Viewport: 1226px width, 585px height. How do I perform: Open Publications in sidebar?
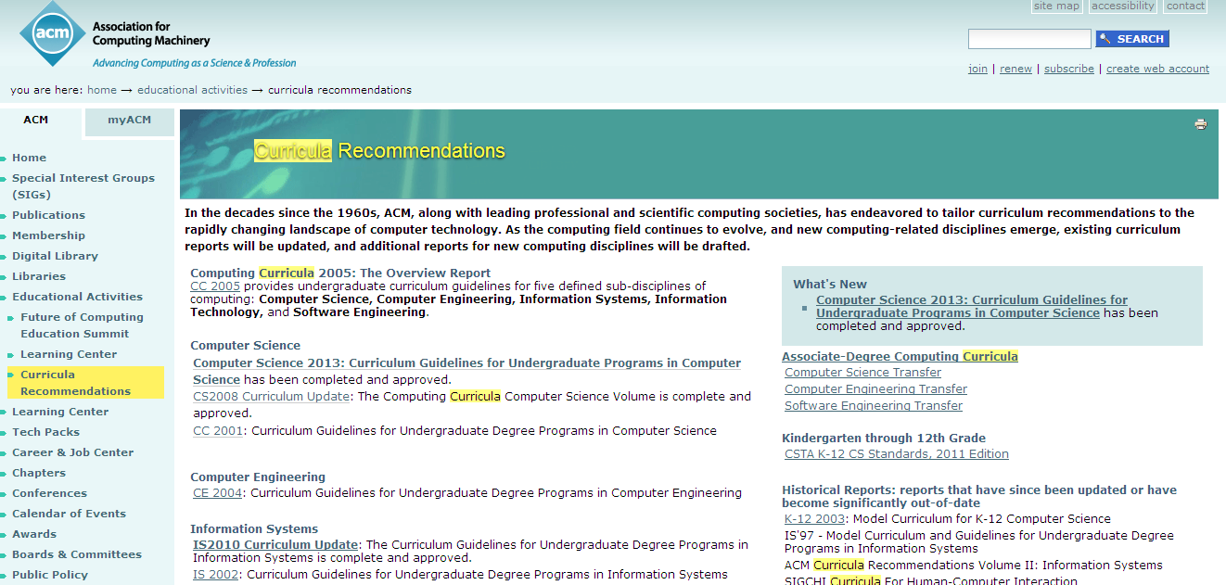click(x=48, y=215)
